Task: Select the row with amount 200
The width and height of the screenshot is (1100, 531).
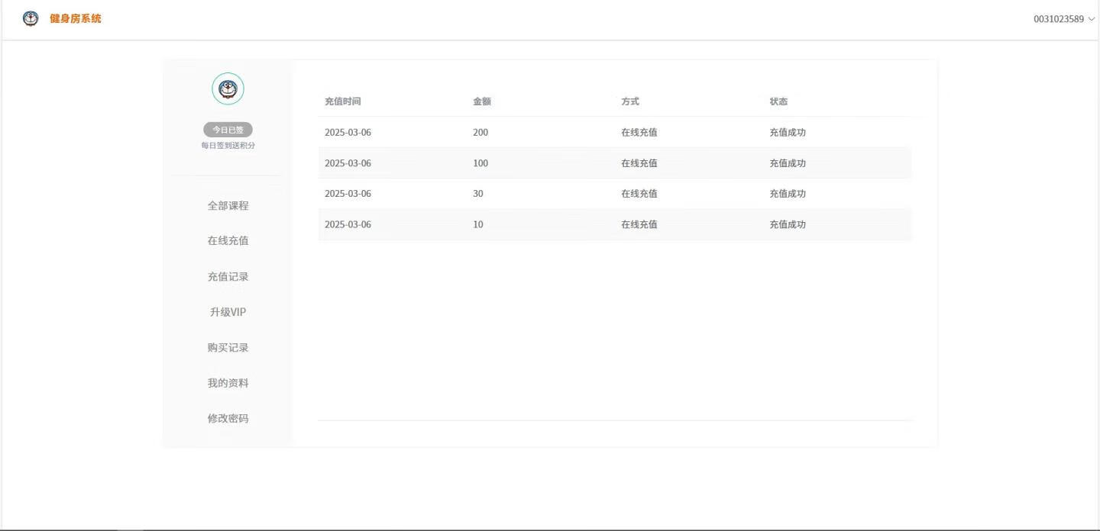Action: point(614,133)
